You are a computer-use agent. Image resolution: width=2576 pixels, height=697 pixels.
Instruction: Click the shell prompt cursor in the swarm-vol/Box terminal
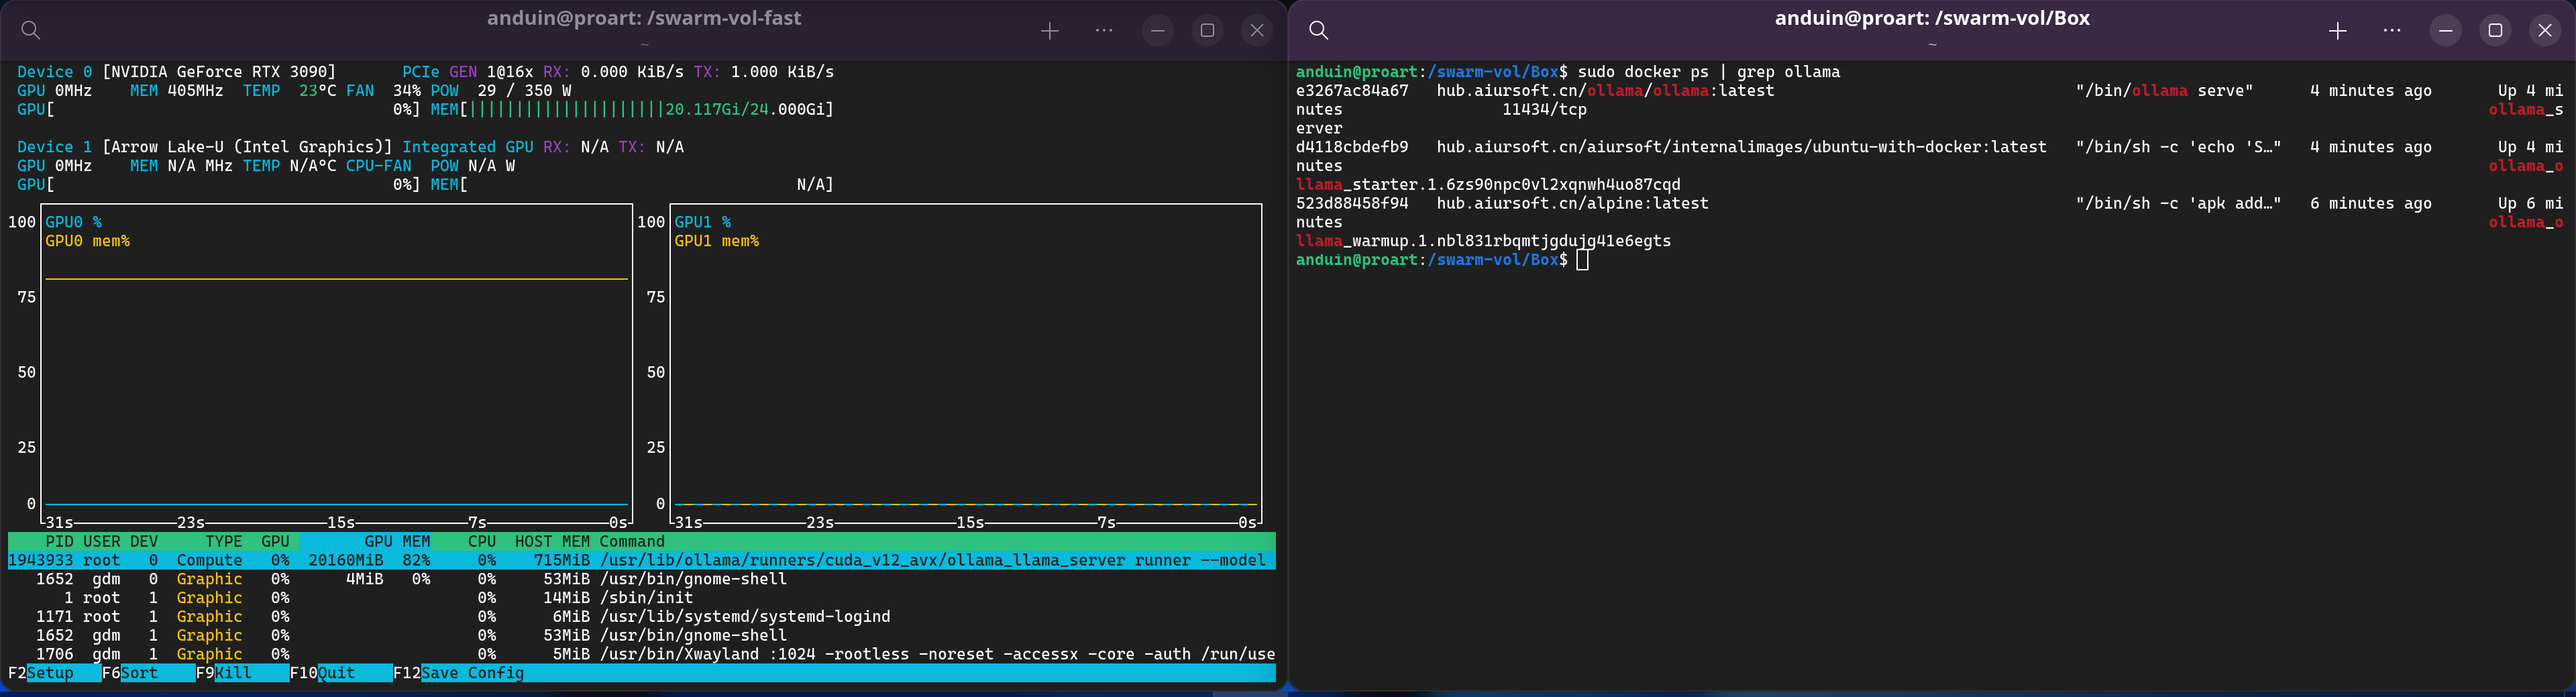click(1582, 260)
